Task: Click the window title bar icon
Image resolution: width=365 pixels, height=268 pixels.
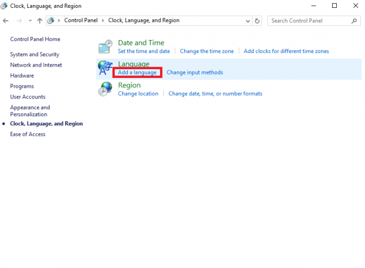Action: point(4,6)
